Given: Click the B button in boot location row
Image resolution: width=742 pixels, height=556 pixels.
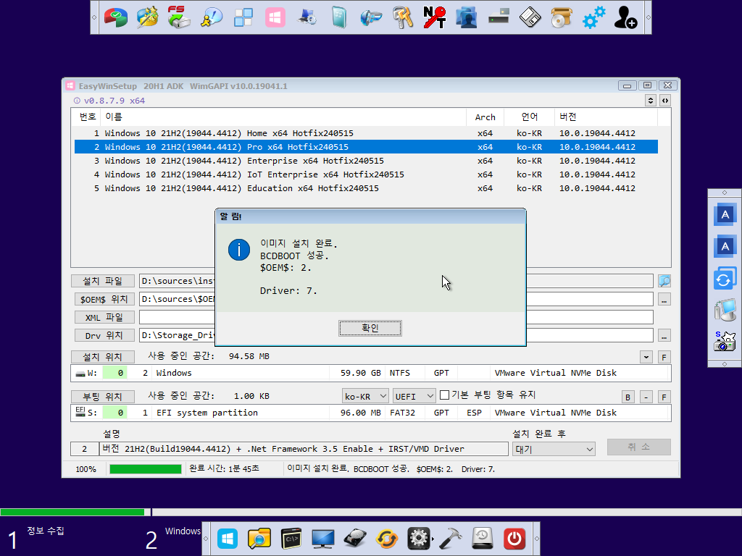Looking at the screenshot, I should [x=628, y=397].
